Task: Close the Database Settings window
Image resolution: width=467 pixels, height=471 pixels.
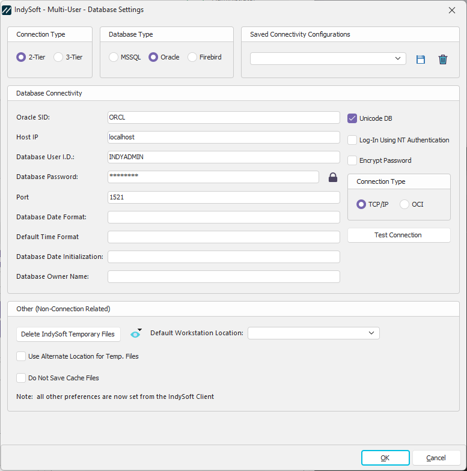Action: click(x=452, y=10)
